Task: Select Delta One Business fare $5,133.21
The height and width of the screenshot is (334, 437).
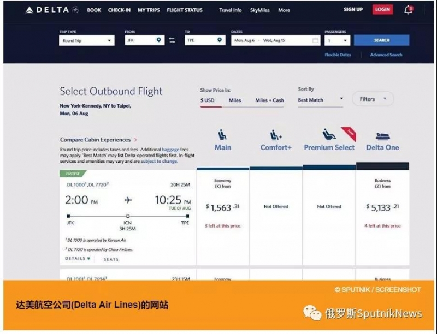Action: coord(382,207)
